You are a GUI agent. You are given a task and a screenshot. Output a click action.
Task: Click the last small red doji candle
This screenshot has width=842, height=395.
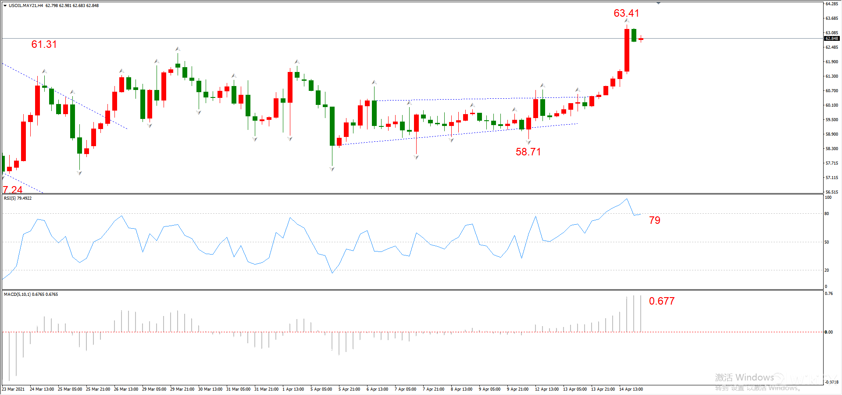pyautogui.click(x=641, y=39)
